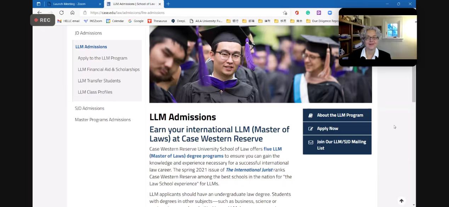Select LLM Financial Aid & Scholarships
This screenshot has height=207, width=449.
pos(109,69)
